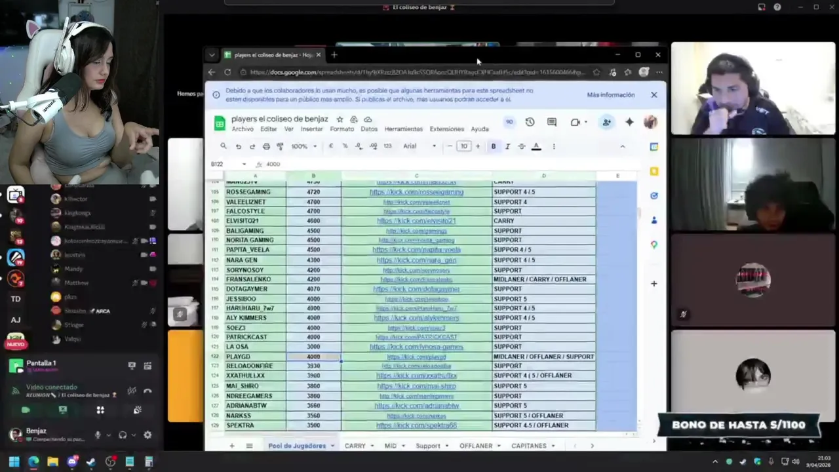Add a new sheet with the plus button

231,446
